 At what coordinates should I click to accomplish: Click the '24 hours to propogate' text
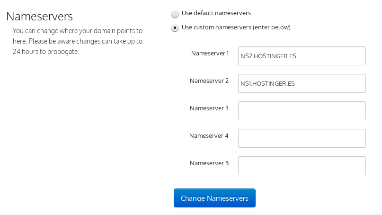click(46, 52)
